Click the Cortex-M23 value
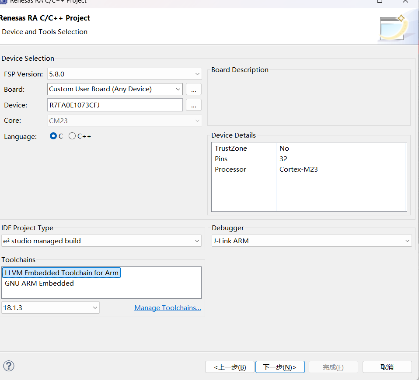The image size is (419, 380). tap(298, 169)
